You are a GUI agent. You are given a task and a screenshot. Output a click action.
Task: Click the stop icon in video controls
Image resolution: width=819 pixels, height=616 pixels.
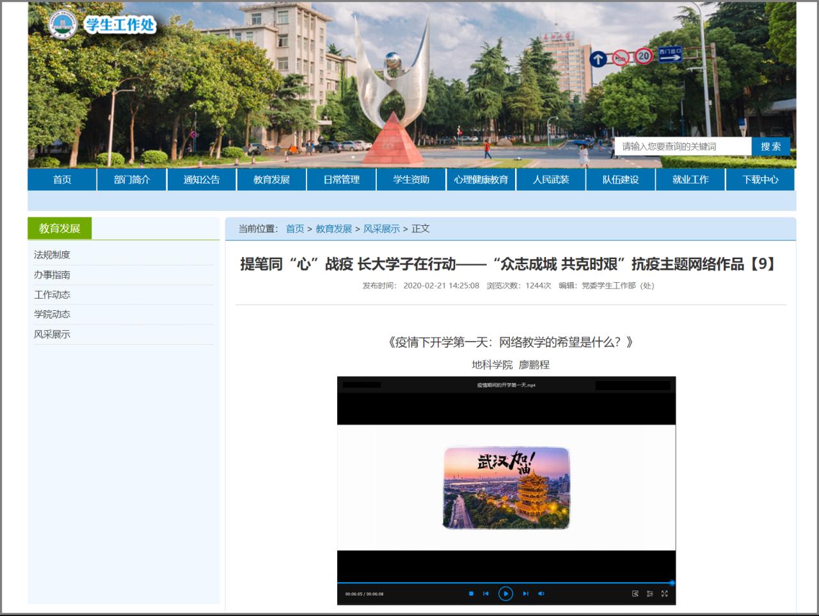tap(471, 594)
